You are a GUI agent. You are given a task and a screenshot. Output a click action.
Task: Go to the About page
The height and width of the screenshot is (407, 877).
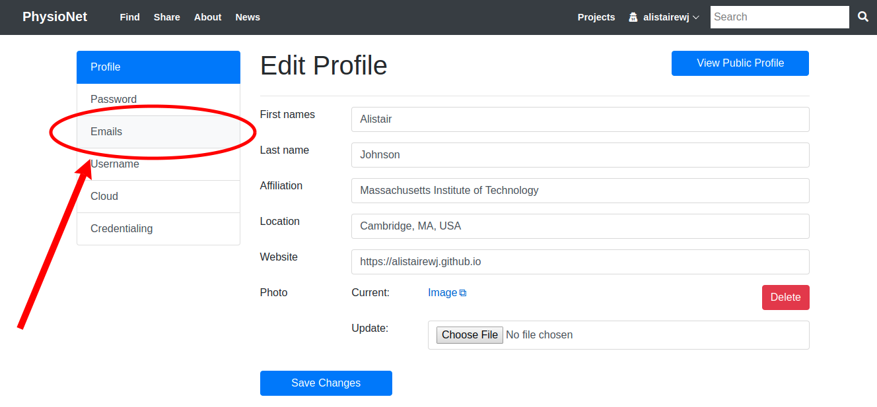click(x=207, y=17)
